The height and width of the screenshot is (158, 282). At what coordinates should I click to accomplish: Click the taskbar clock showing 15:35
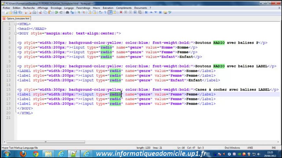point(270,154)
